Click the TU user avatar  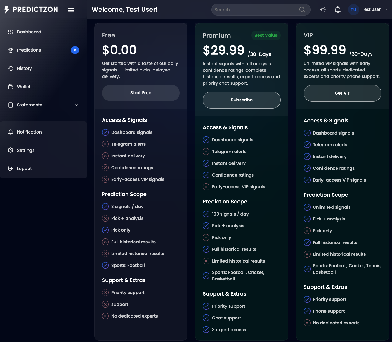coord(354,10)
